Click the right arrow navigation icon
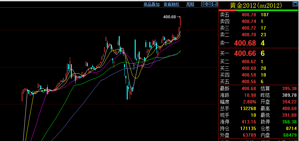The image size is (299, 141). [209, 4]
